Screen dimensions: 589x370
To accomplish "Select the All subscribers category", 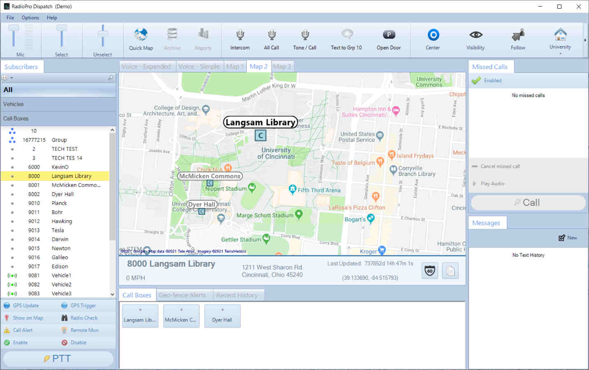I will point(58,90).
